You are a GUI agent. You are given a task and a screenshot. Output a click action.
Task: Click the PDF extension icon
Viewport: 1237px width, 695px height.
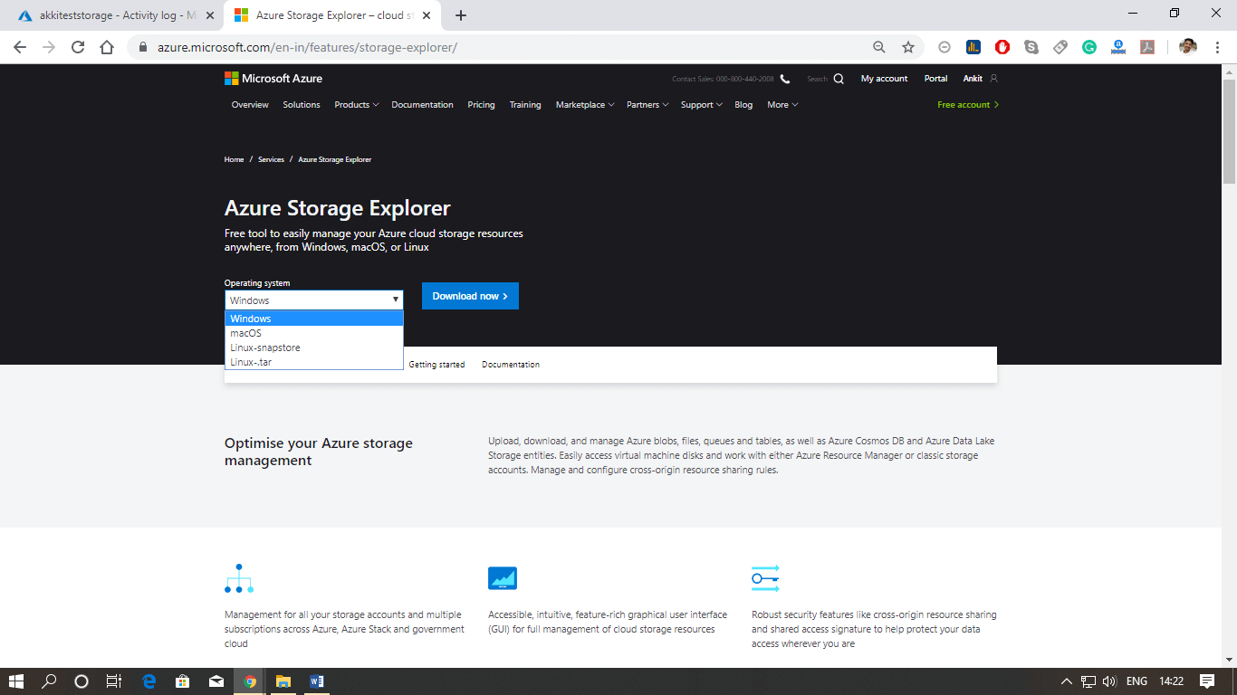click(x=1147, y=47)
